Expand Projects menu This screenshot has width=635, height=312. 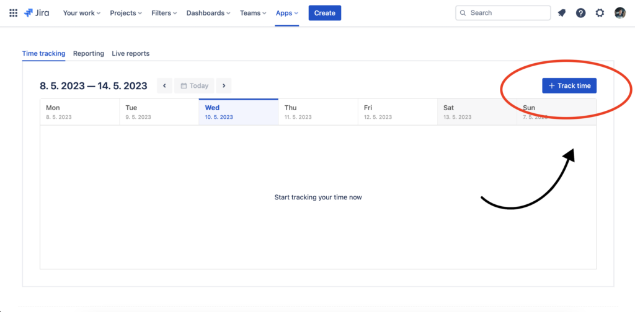[126, 13]
